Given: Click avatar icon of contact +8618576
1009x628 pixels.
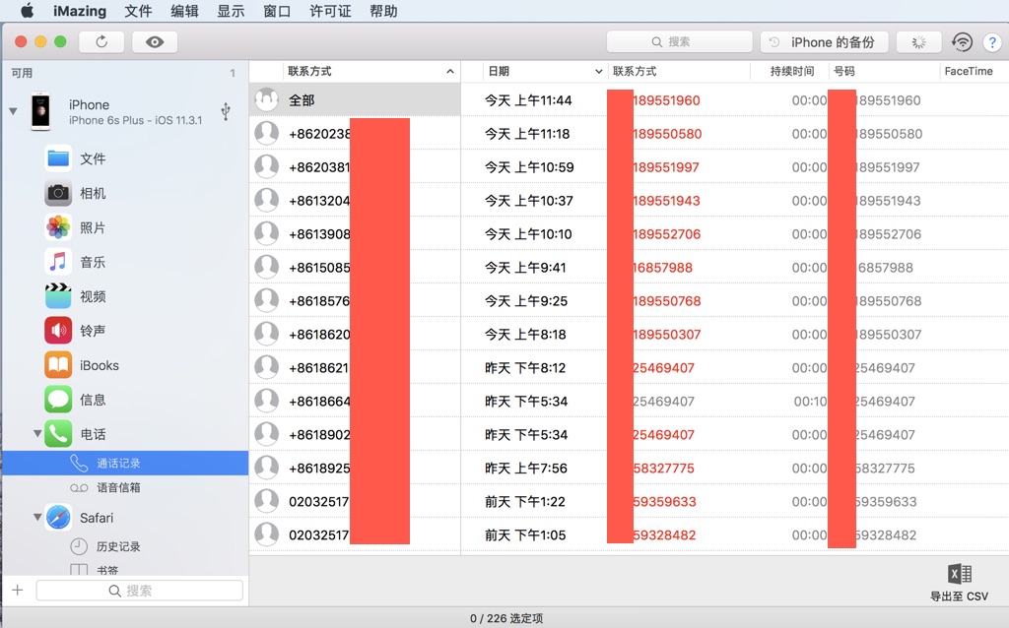Looking at the screenshot, I should click(x=266, y=300).
